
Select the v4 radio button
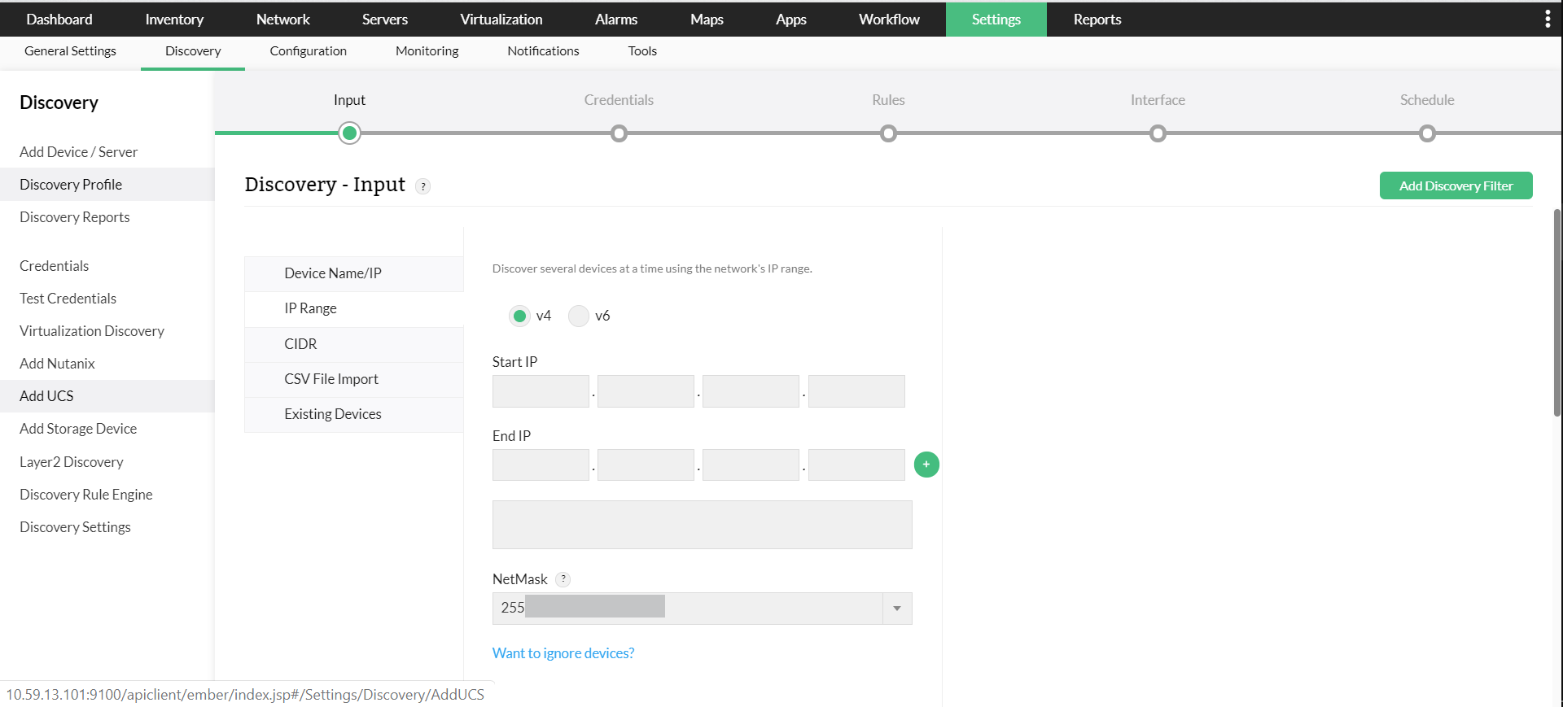(x=519, y=316)
